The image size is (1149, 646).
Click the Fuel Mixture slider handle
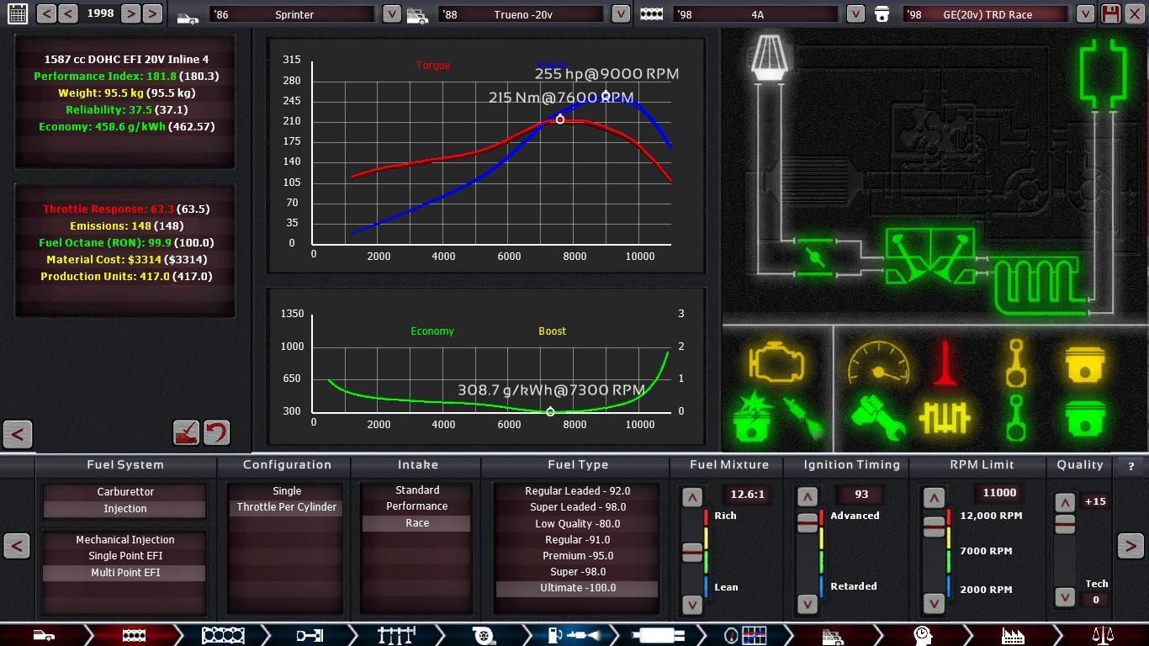click(692, 552)
